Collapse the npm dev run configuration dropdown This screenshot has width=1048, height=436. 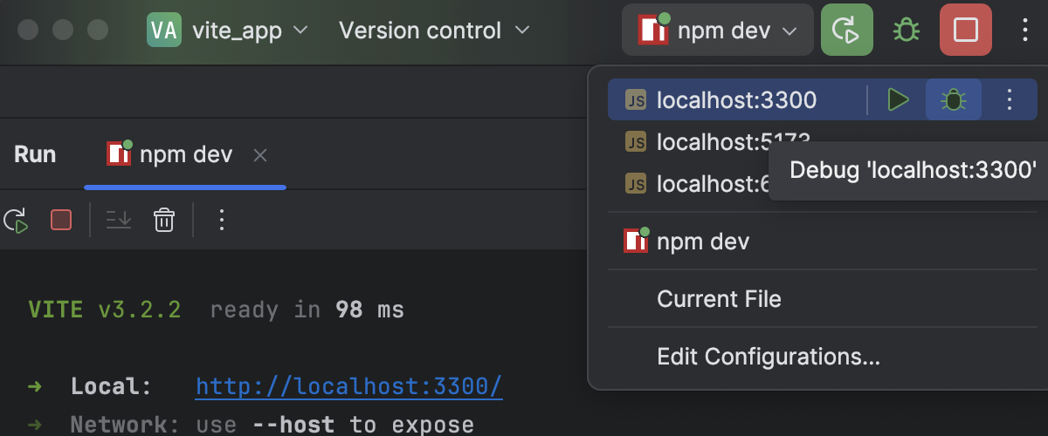[717, 31]
